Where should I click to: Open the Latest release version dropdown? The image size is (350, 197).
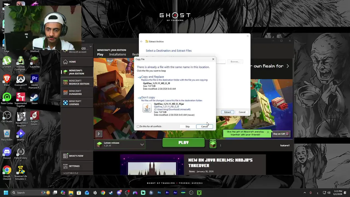coord(119,144)
